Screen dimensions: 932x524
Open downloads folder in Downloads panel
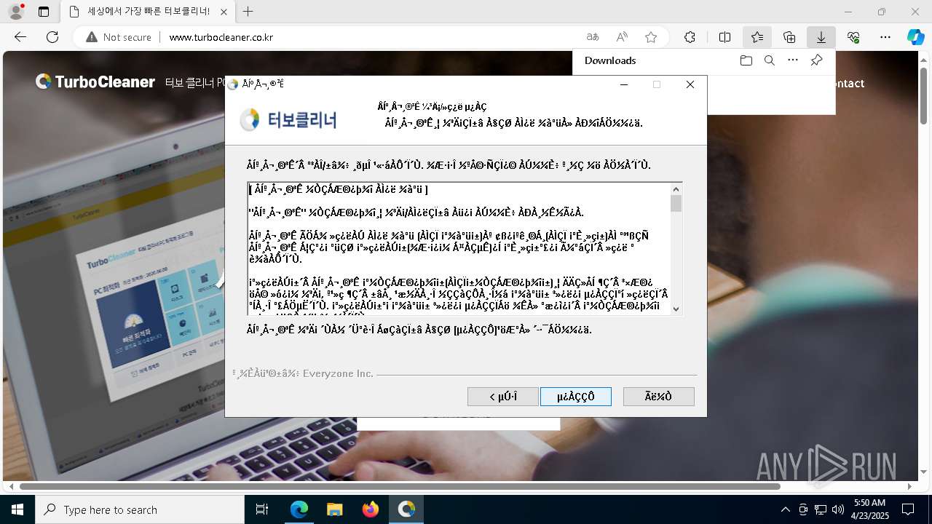(x=746, y=60)
